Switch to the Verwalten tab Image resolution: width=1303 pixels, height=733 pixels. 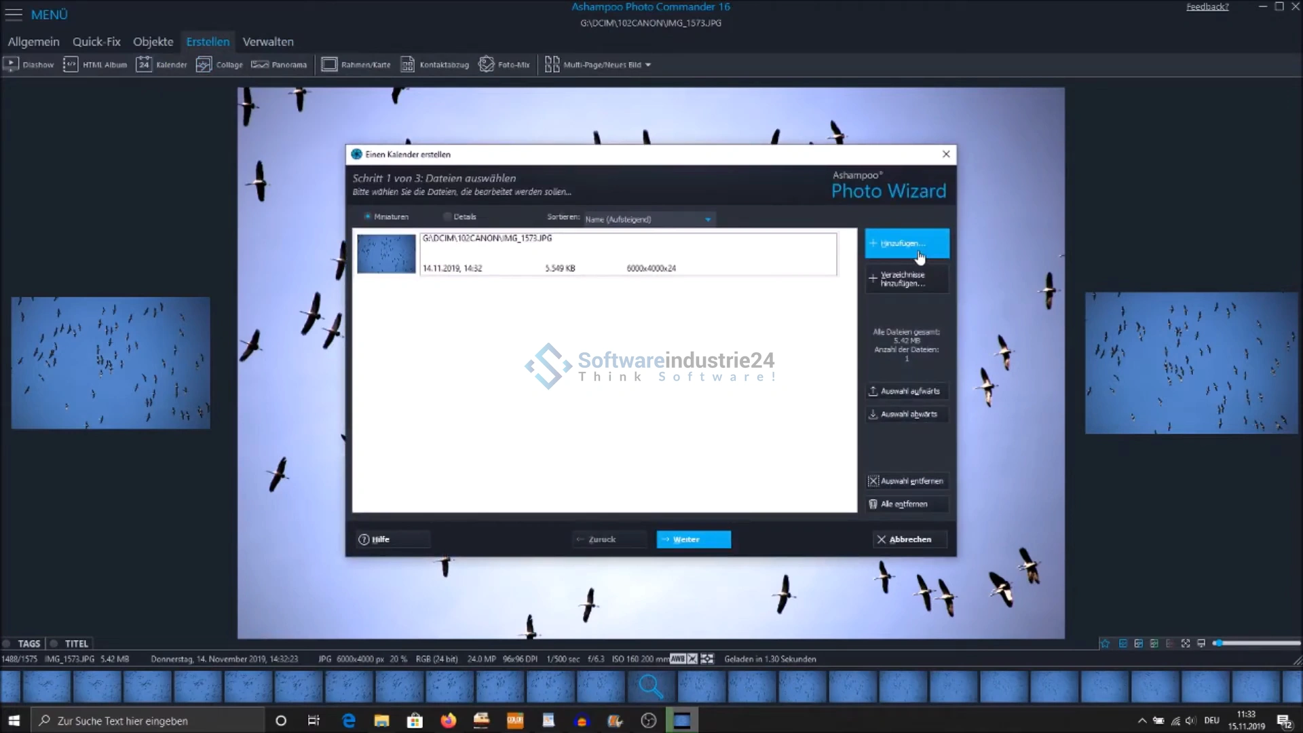(x=268, y=41)
